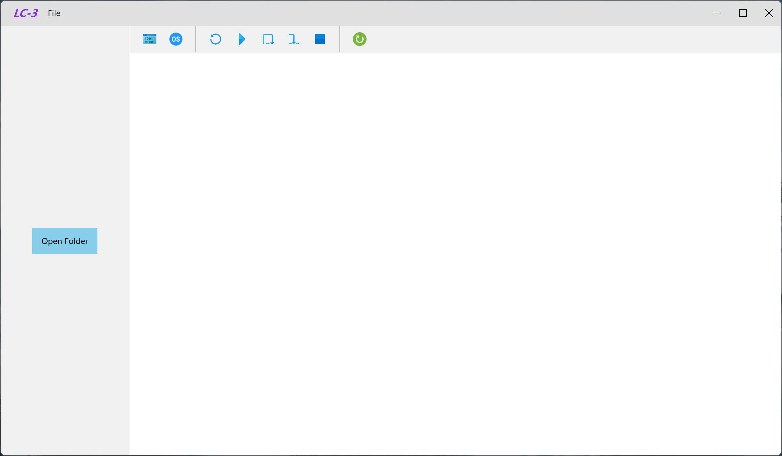Click the step into icon
This screenshot has height=456, width=782.
click(294, 39)
